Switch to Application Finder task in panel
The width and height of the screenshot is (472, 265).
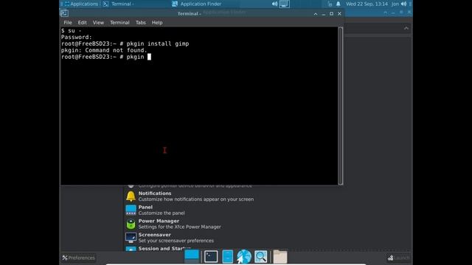pos(197,4)
